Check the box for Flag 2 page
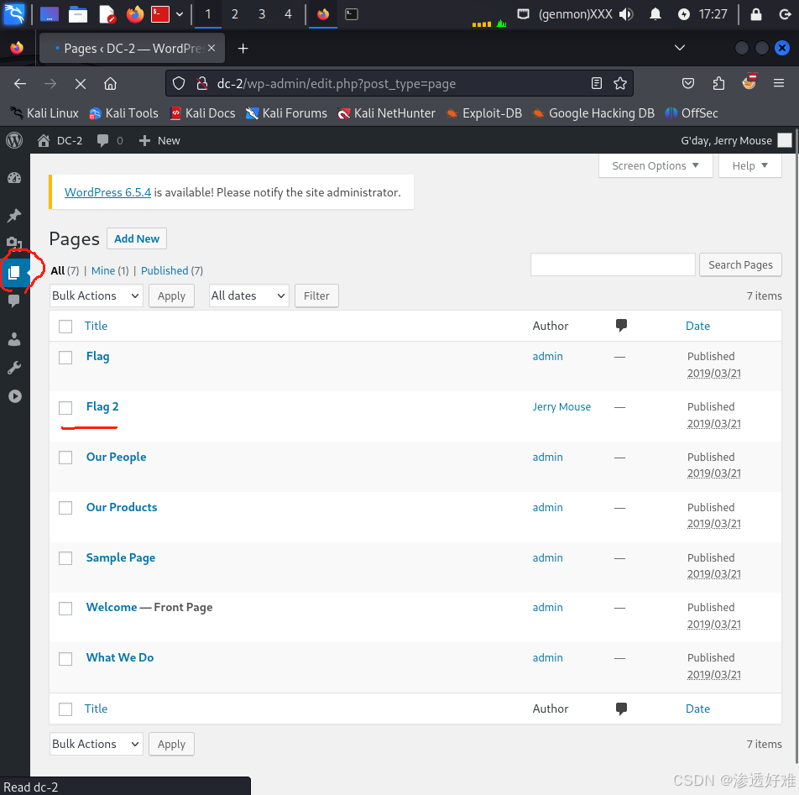The width and height of the screenshot is (799, 795). (65, 408)
